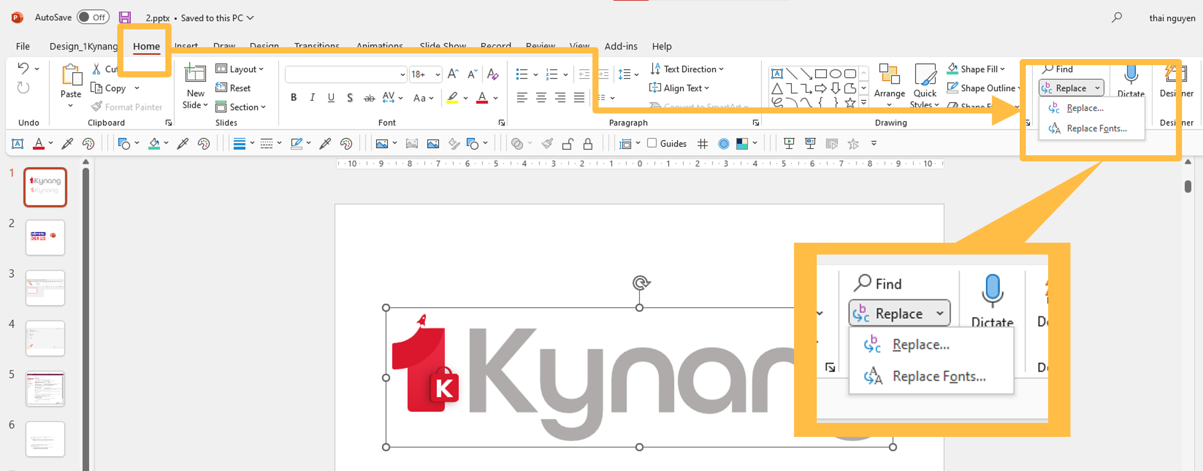Click Increase Font Size icon
1203x471 pixels.
pos(452,74)
